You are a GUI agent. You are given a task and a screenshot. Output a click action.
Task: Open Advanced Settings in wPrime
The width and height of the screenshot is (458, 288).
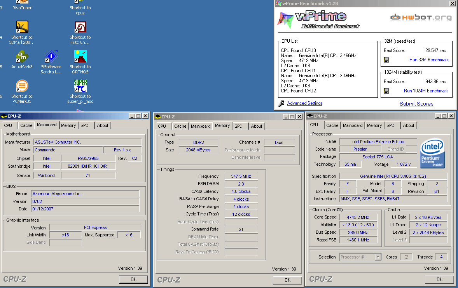coord(305,103)
